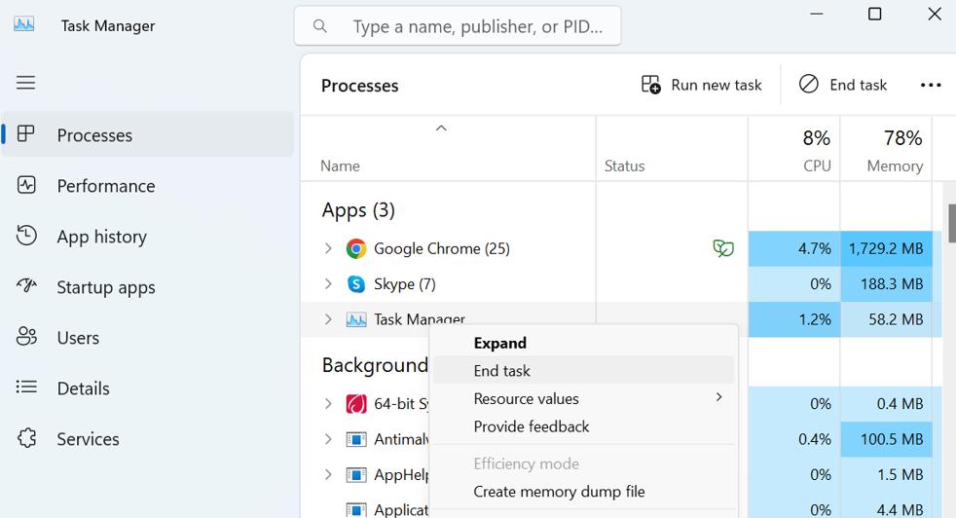The width and height of the screenshot is (956, 518).
Task: Open the Services page
Action: (148, 439)
